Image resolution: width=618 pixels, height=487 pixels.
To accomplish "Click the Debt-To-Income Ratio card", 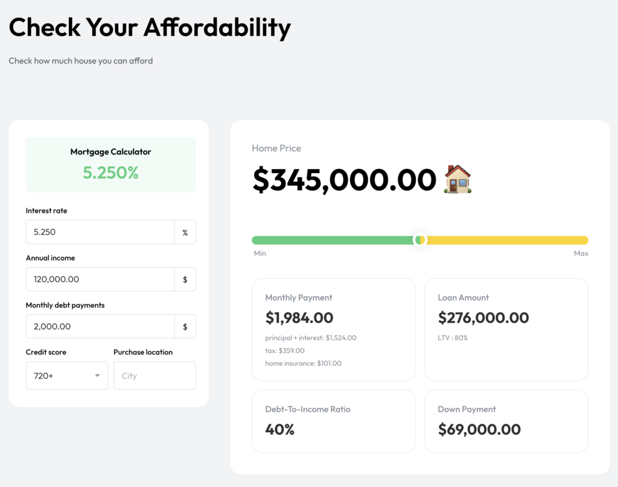I will (334, 421).
